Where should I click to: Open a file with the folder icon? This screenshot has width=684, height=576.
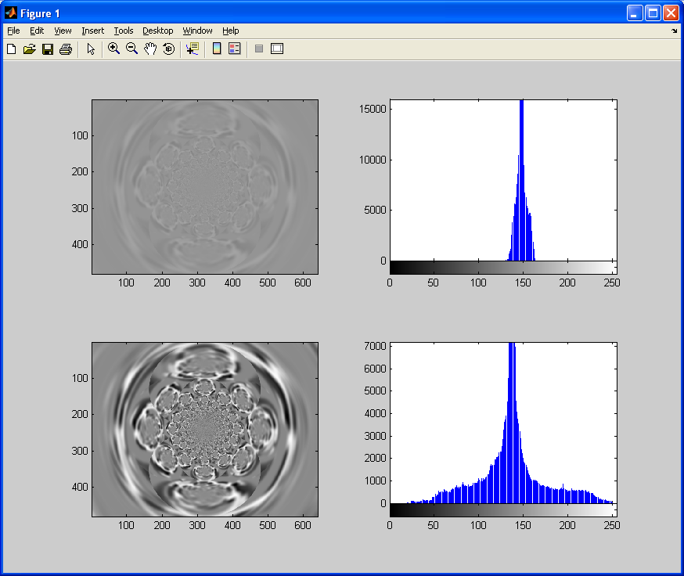tap(29, 49)
